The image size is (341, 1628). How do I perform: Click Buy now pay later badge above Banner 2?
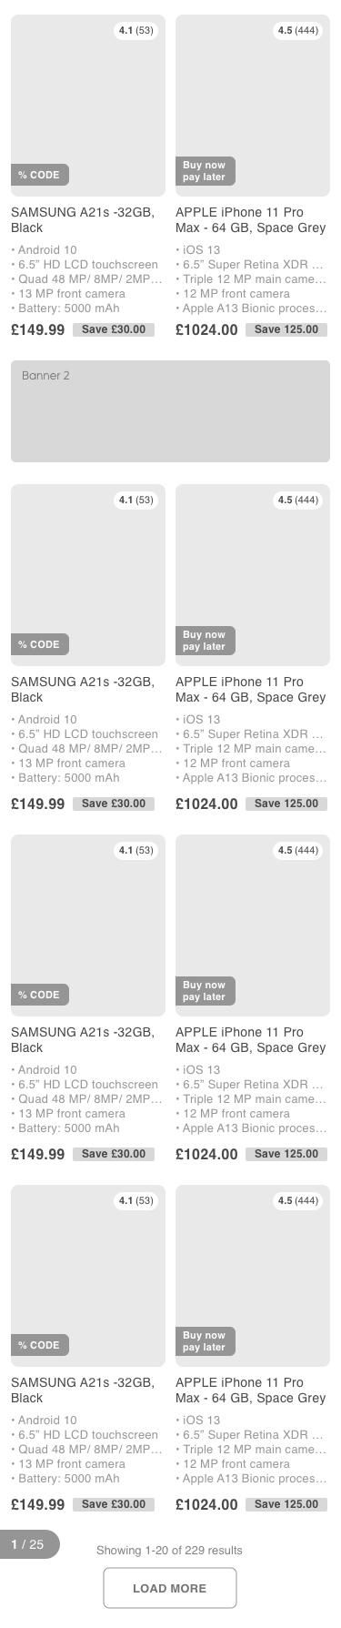coord(206,171)
